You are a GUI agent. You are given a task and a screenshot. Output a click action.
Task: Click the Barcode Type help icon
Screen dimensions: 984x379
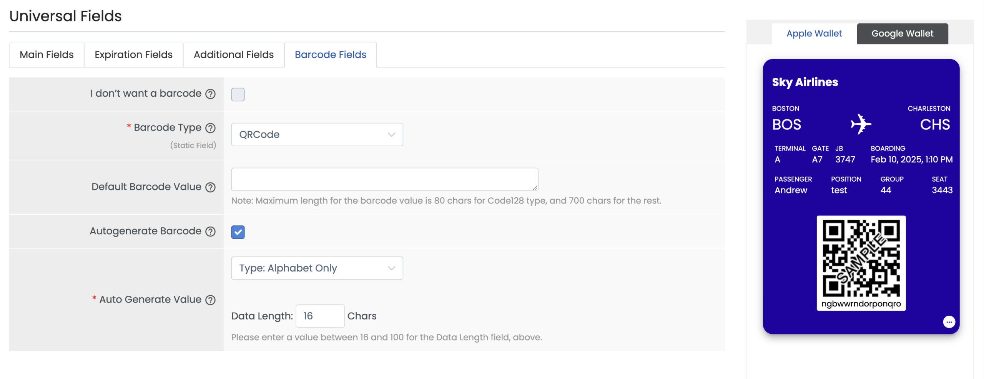210,128
